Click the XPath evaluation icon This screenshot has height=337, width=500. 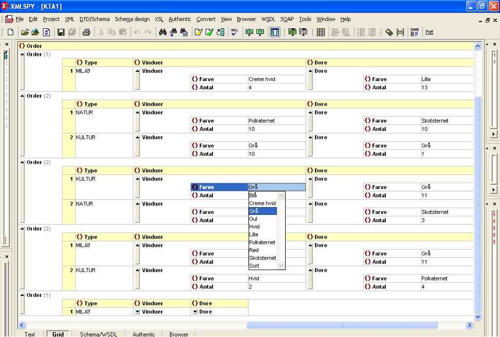[415, 32]
